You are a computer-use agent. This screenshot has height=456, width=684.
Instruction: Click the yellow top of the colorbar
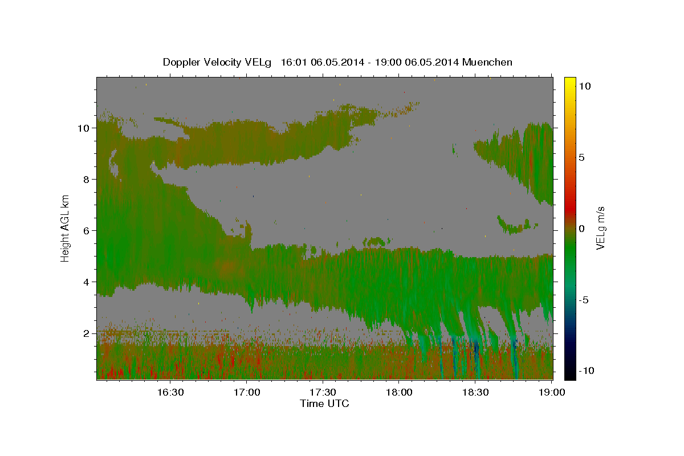coord(569,83)
